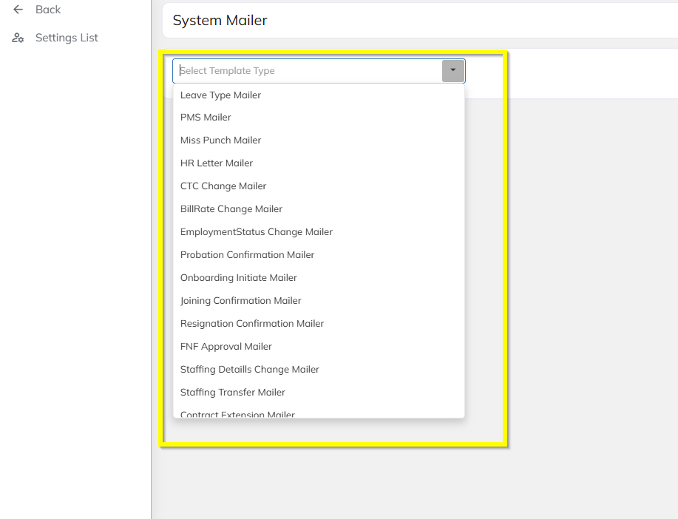
Task: Select Contract Extension Mailer option
Action: 319,412
